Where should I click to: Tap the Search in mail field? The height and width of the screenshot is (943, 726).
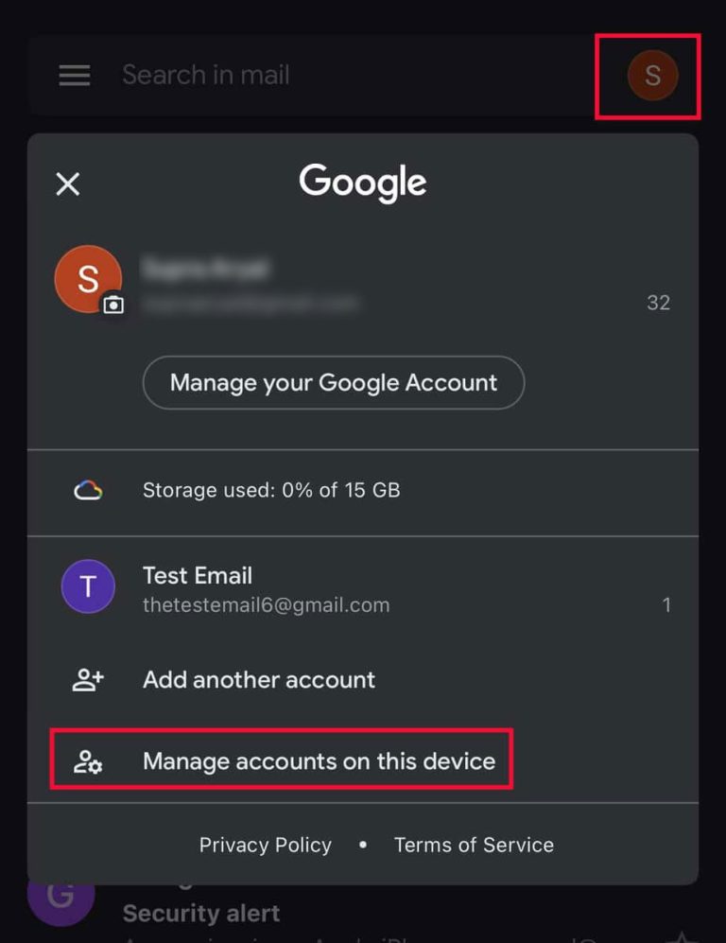click(206, 76)
